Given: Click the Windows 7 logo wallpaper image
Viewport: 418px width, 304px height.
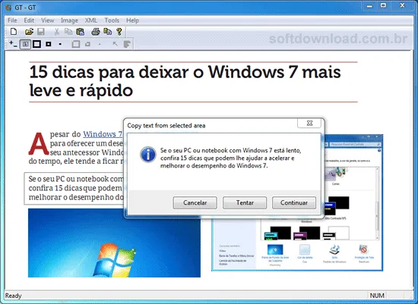Looking at the screenshot, I should 114,243.
